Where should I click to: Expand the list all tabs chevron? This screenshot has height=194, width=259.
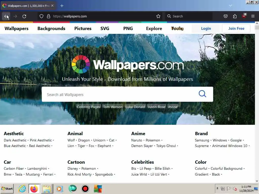pos(230,6)
